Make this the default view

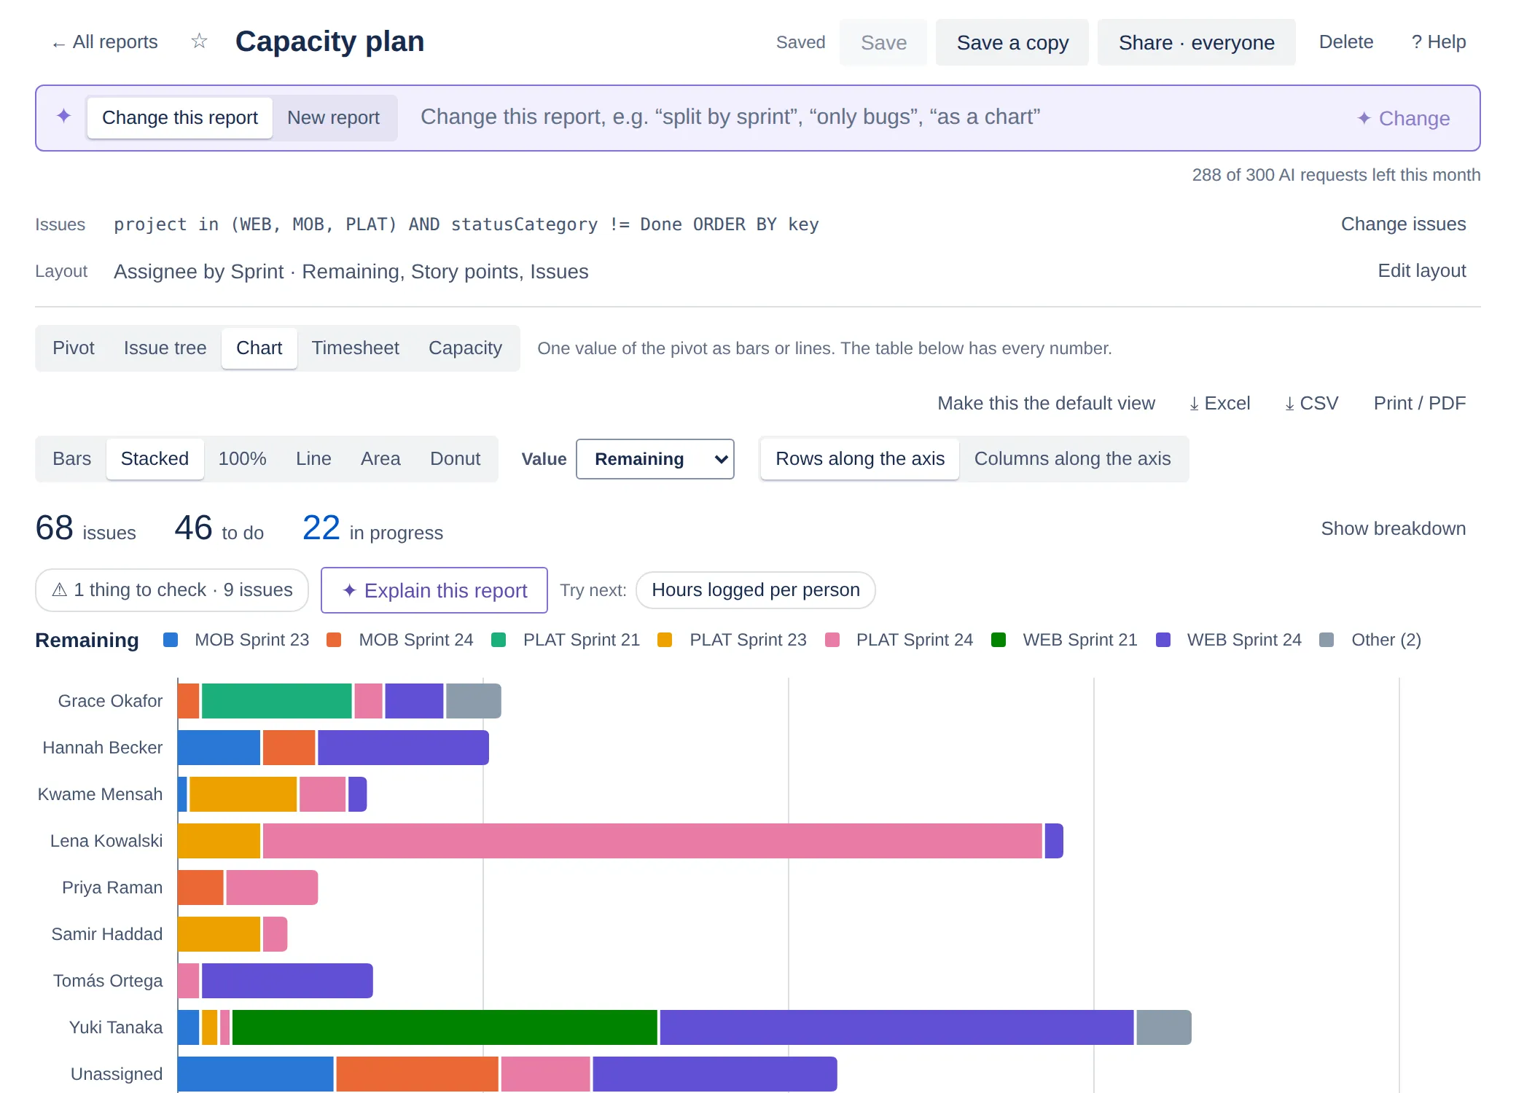coord(1046,403)
